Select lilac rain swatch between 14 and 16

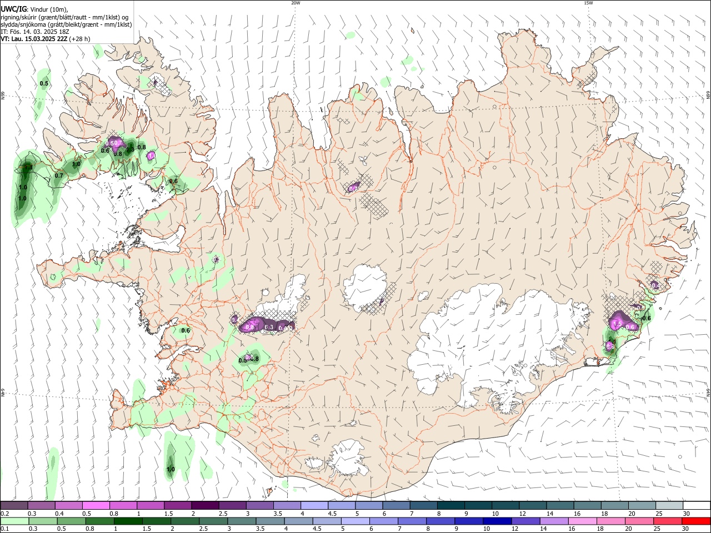(554, 521)
